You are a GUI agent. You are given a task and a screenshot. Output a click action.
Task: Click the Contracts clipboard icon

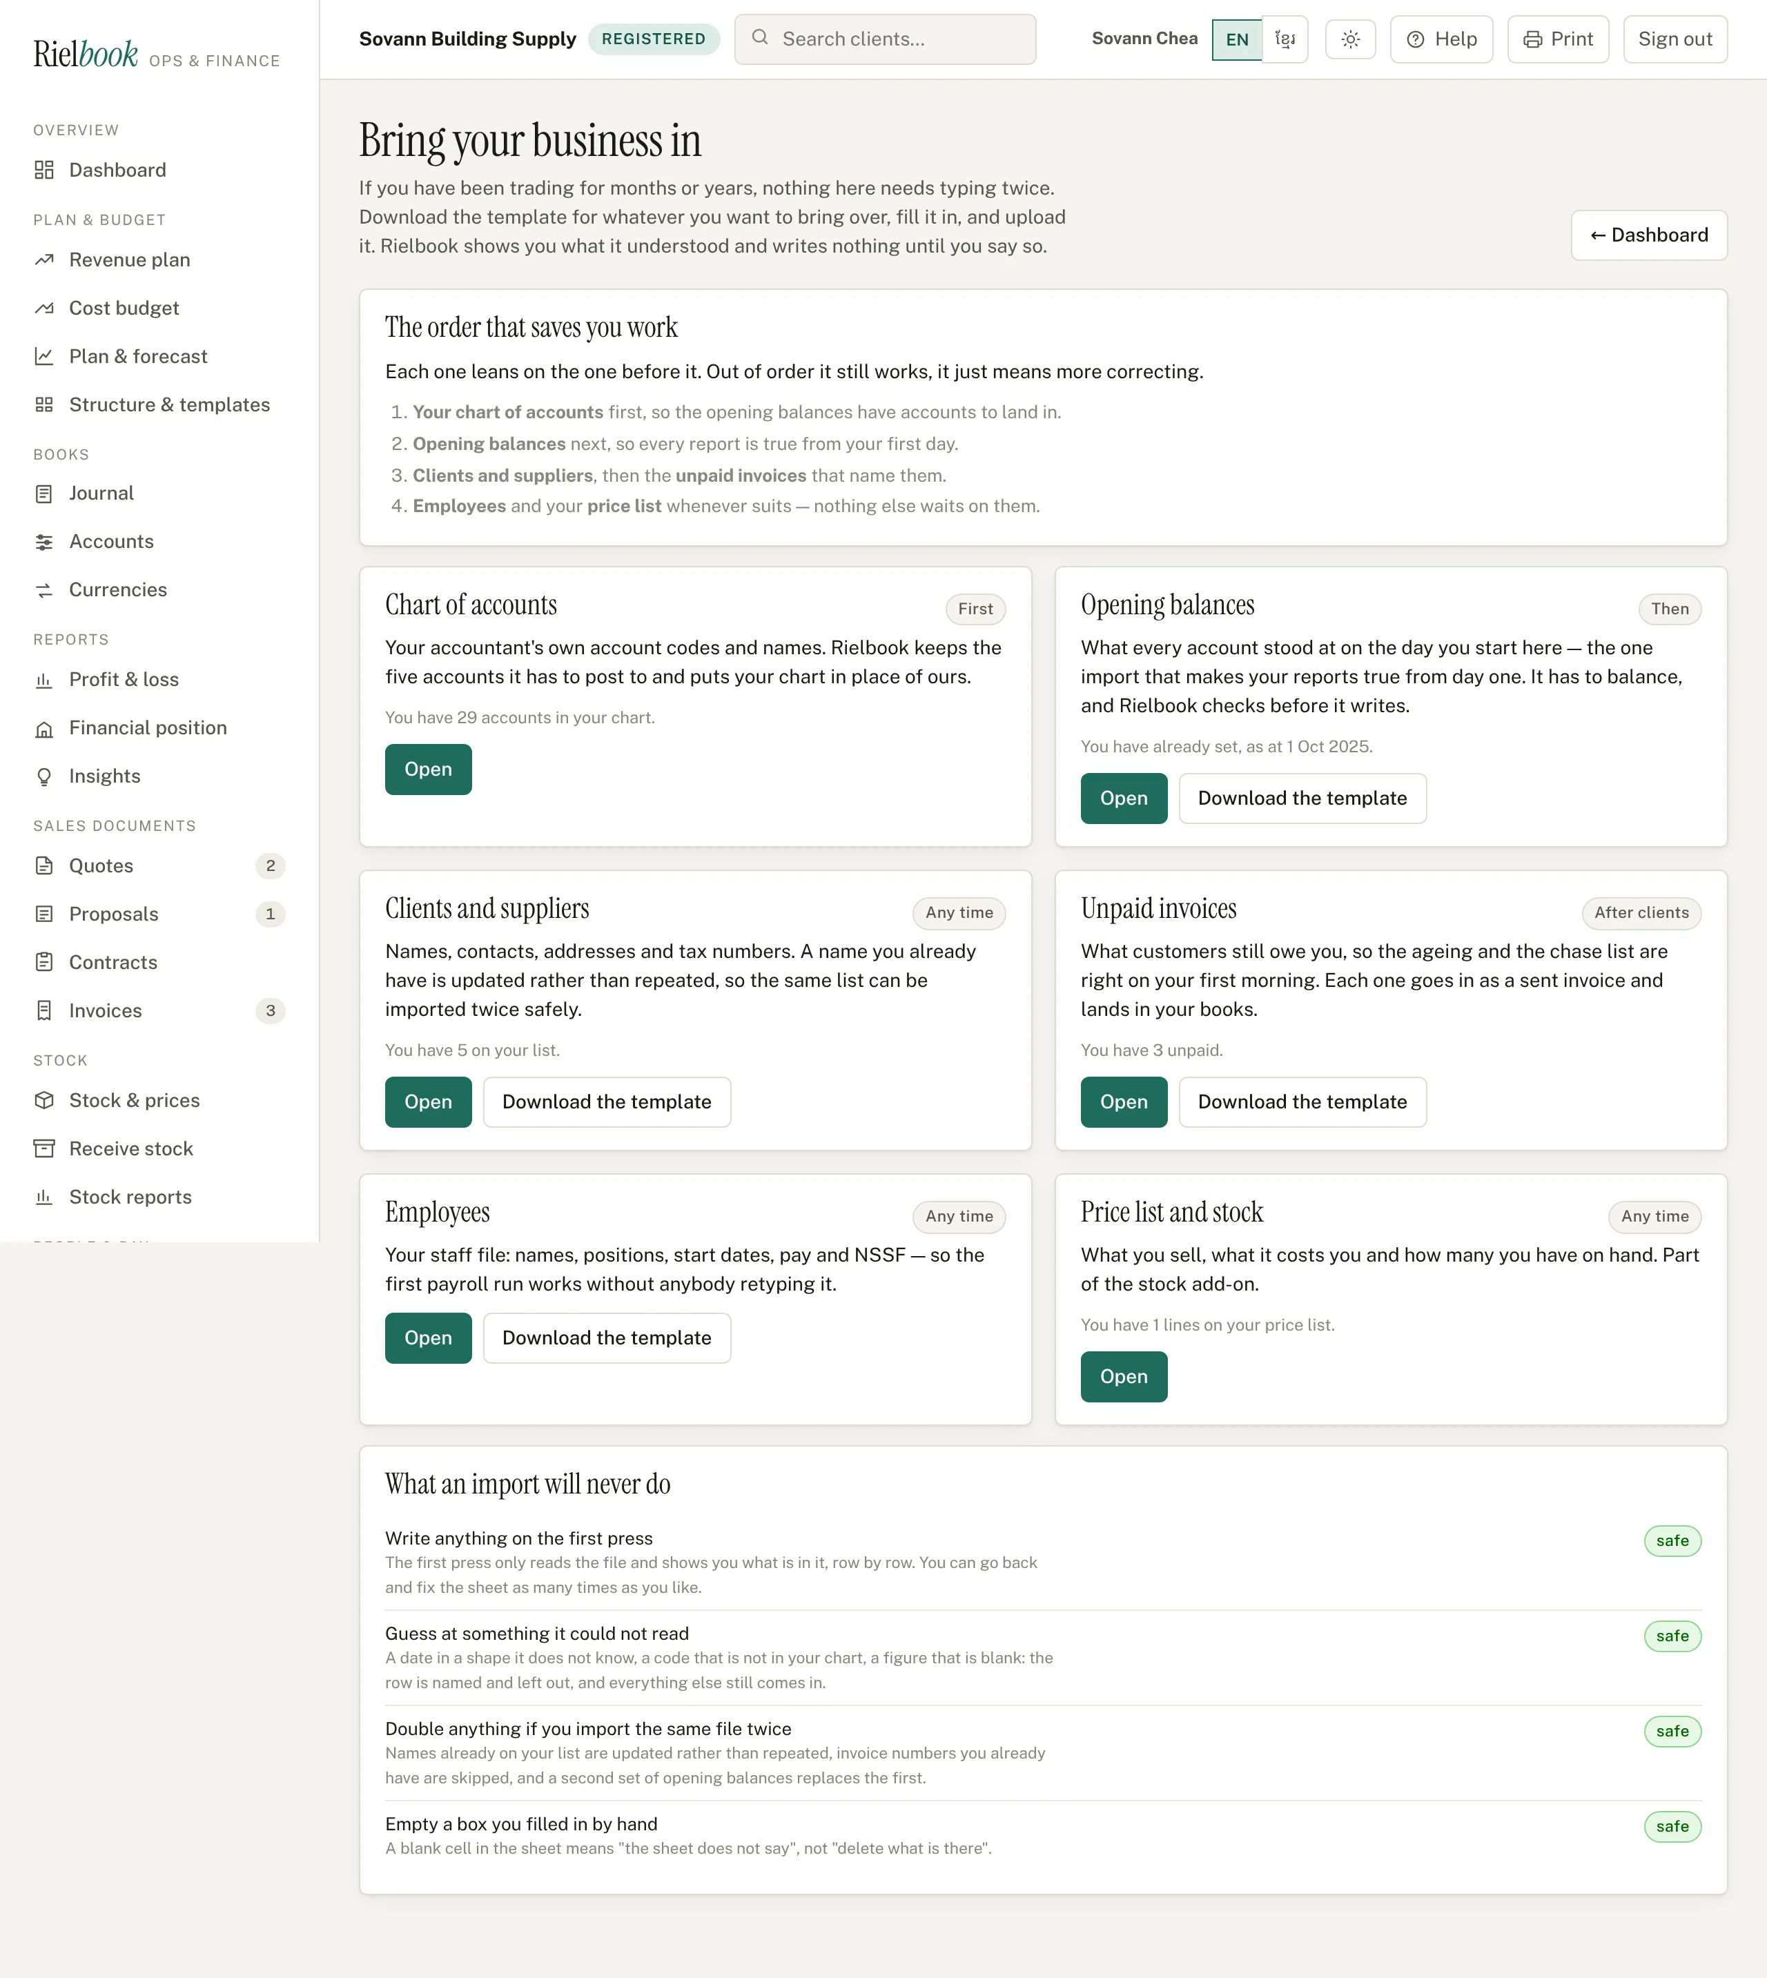43,963
